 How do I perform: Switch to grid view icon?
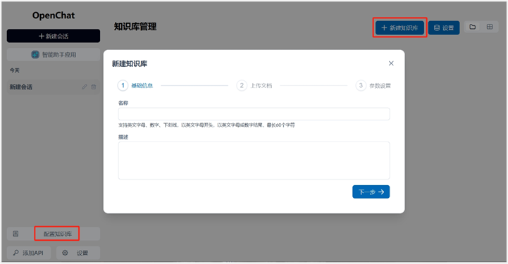click(x=490, y=27)
